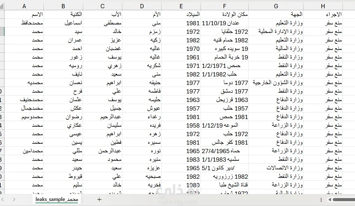Click the header cell مكان الولادة
The image size is (355, 206).
(225, 14)
